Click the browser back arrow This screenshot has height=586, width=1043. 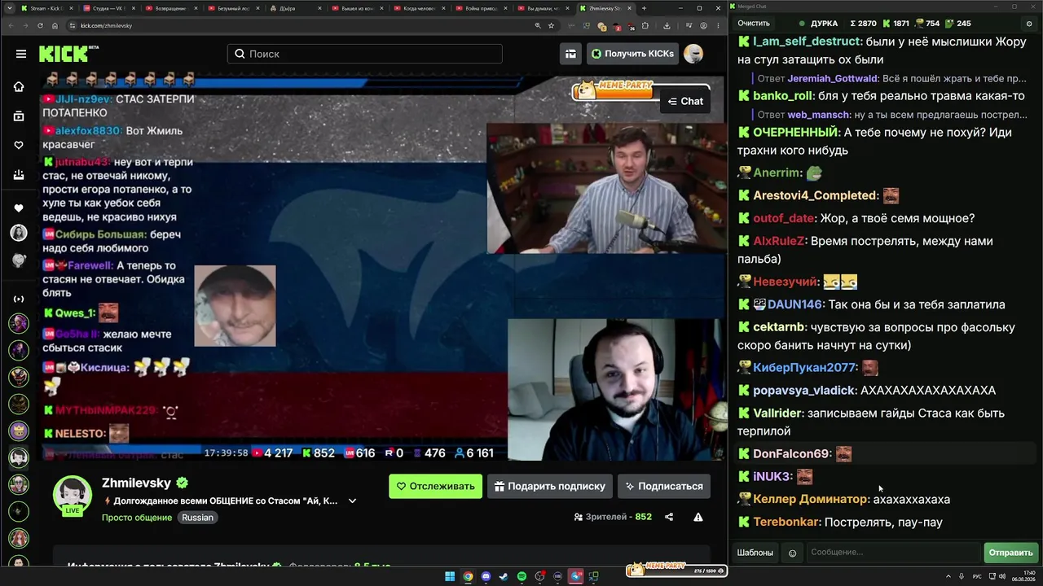pos(10,25)
